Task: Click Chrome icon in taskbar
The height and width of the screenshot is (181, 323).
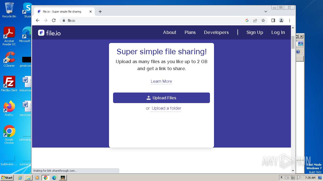Action: 46,178
